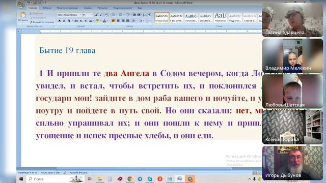Viewport: 326px width, 183px height.
Task: Center the text
Action: (x=118, y=21)
